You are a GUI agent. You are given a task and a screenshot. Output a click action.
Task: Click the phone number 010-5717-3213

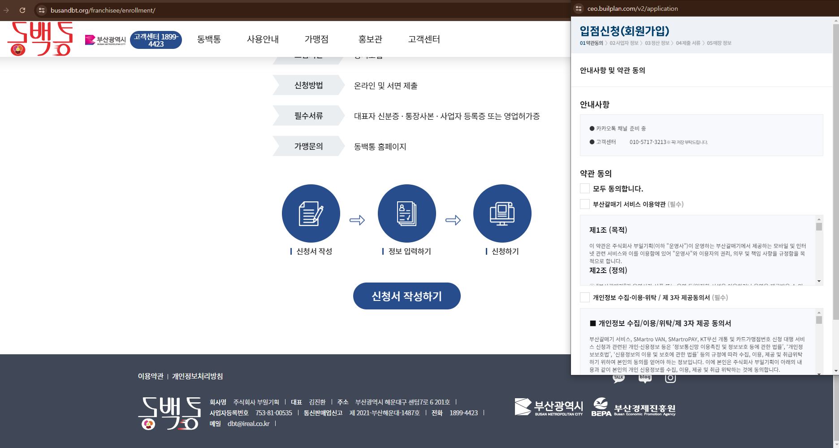(648, 142)
